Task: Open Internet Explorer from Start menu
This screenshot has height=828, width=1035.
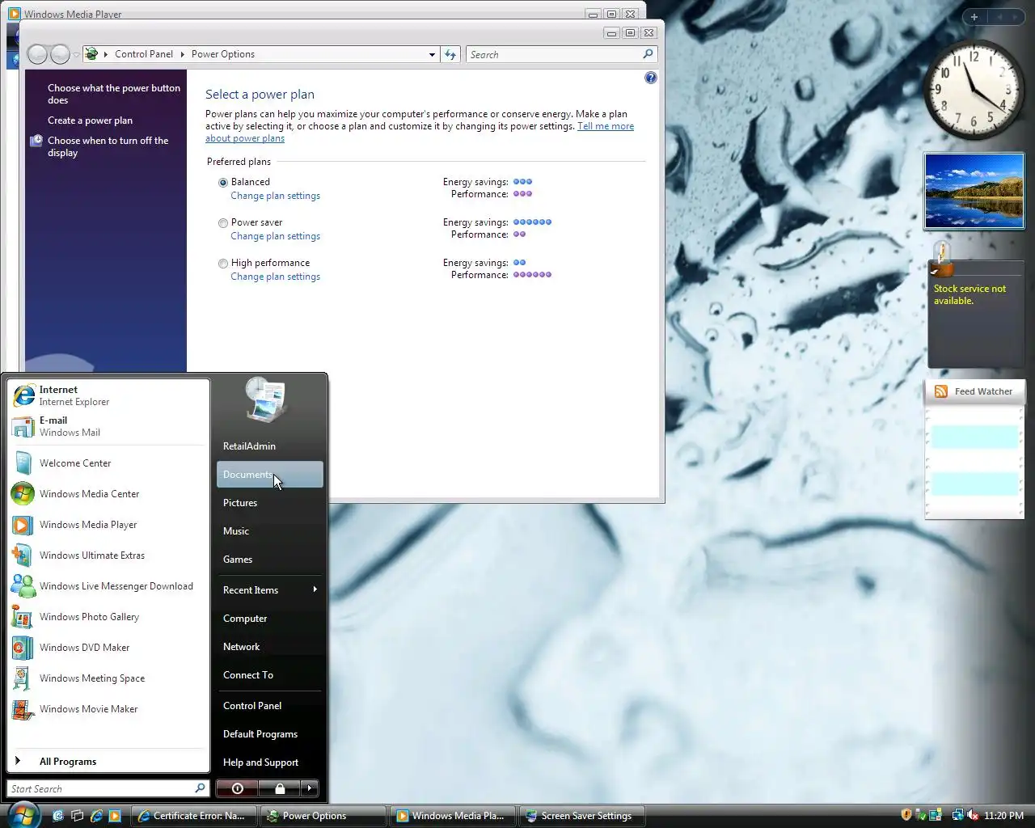Action: 108,395
